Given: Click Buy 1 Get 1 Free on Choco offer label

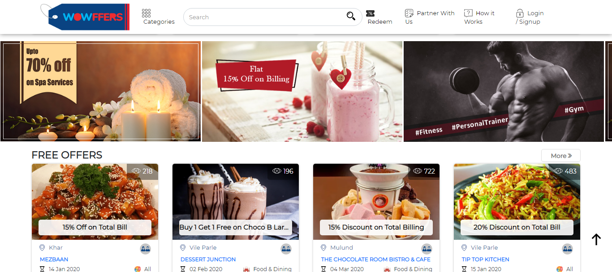Looking at the screenshot, I should tap(236, 227).
